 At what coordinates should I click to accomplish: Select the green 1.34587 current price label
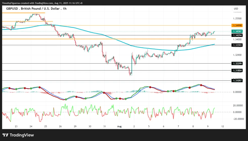pyautogui.click(x=237, y=32)
